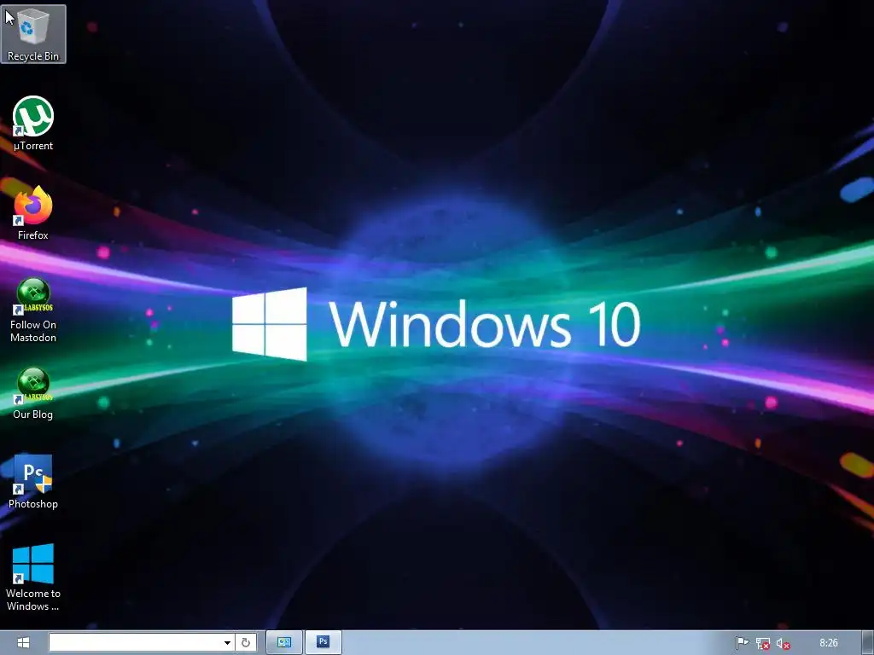
Task: Click the Show desktop strip
Action: (868, 643)
